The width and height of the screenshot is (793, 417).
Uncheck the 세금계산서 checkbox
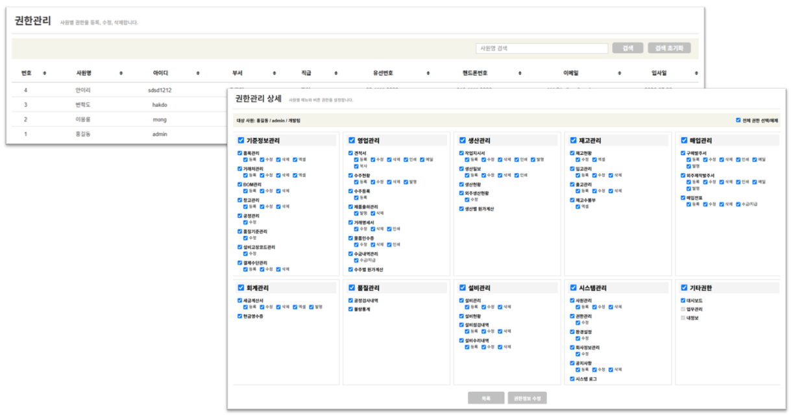240,301
